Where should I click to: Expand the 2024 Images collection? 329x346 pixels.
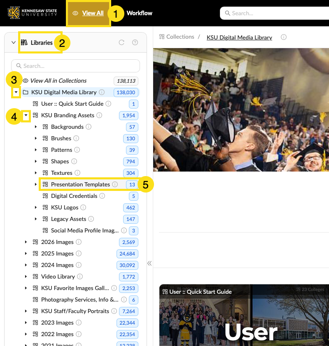click(x=26, y=265)
